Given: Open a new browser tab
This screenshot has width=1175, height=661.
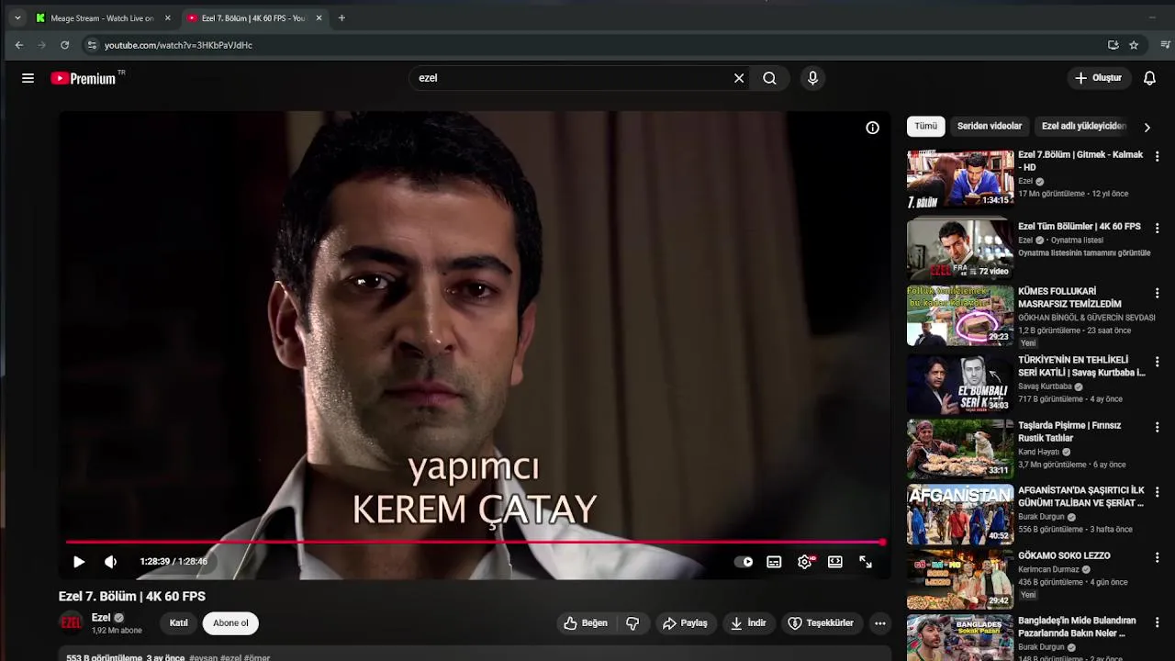Looking at the screenshot, I should pyautogui.click(x=341, y=18).
